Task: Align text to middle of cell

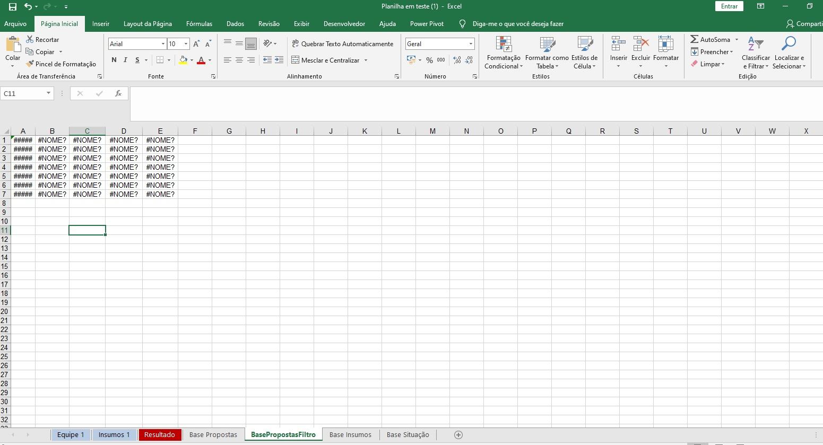Action: point(239,43)
